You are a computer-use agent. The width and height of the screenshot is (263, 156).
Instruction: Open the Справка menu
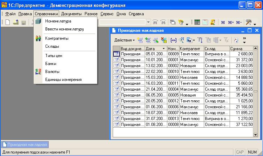pyautogui.click(x=136, y=14)
